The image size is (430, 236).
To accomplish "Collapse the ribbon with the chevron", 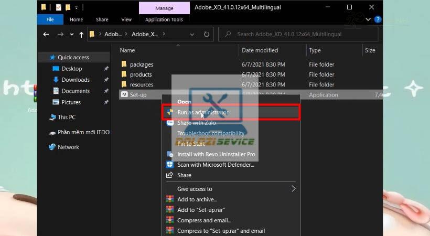I will [x=368, y=19].
